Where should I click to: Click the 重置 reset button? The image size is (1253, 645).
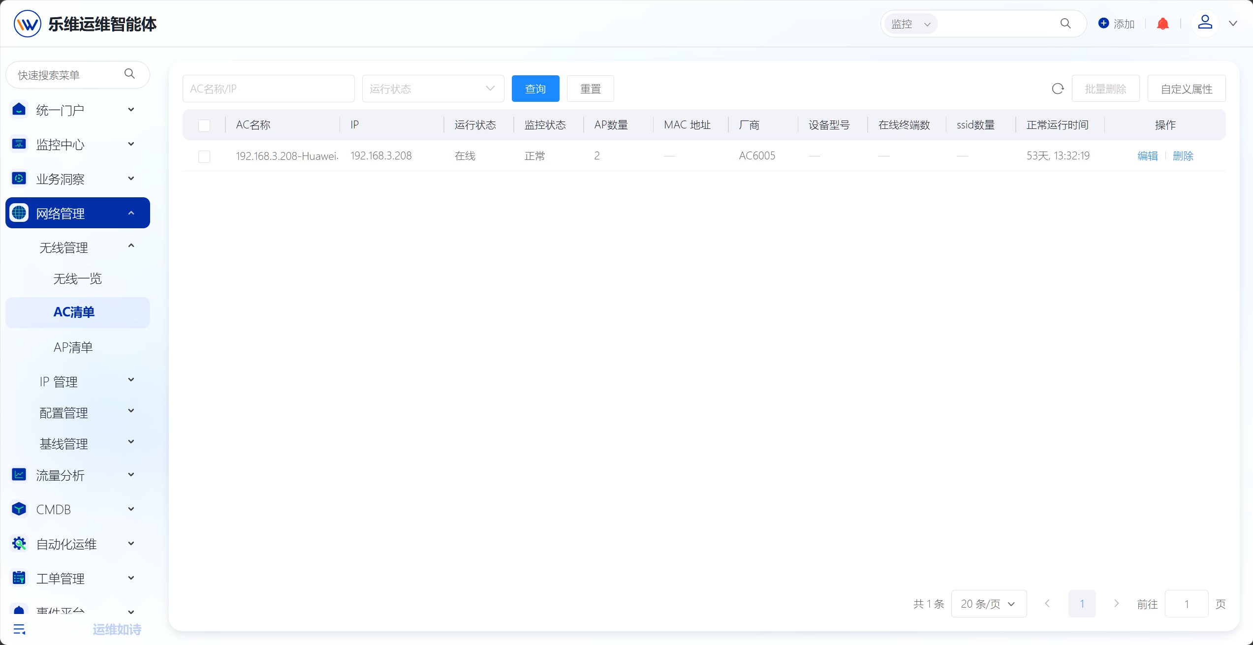tap(591, 89)
